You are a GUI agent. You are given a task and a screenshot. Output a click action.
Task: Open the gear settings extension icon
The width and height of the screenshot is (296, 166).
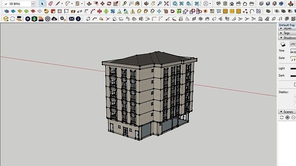pyautogui.click(x=63, y=19)
